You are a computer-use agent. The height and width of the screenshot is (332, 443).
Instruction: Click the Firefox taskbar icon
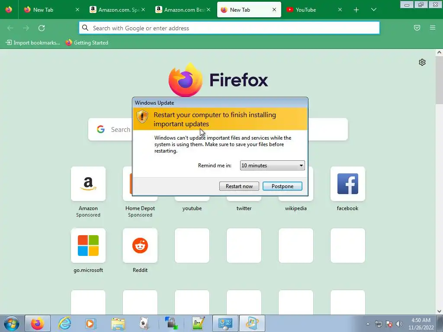point(38,323)
